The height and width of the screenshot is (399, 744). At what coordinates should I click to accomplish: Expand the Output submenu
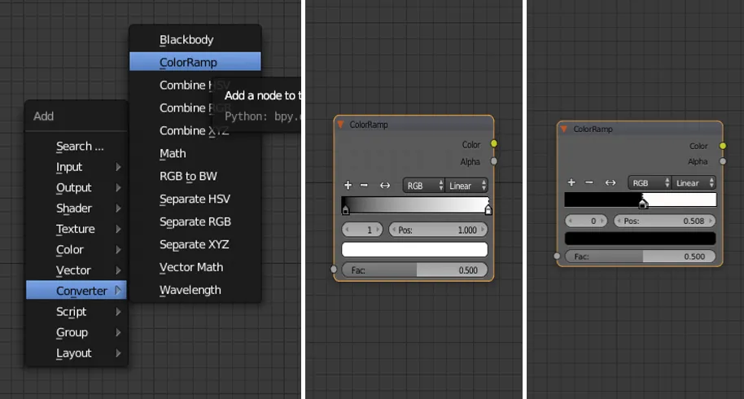(x=77, y=187)
